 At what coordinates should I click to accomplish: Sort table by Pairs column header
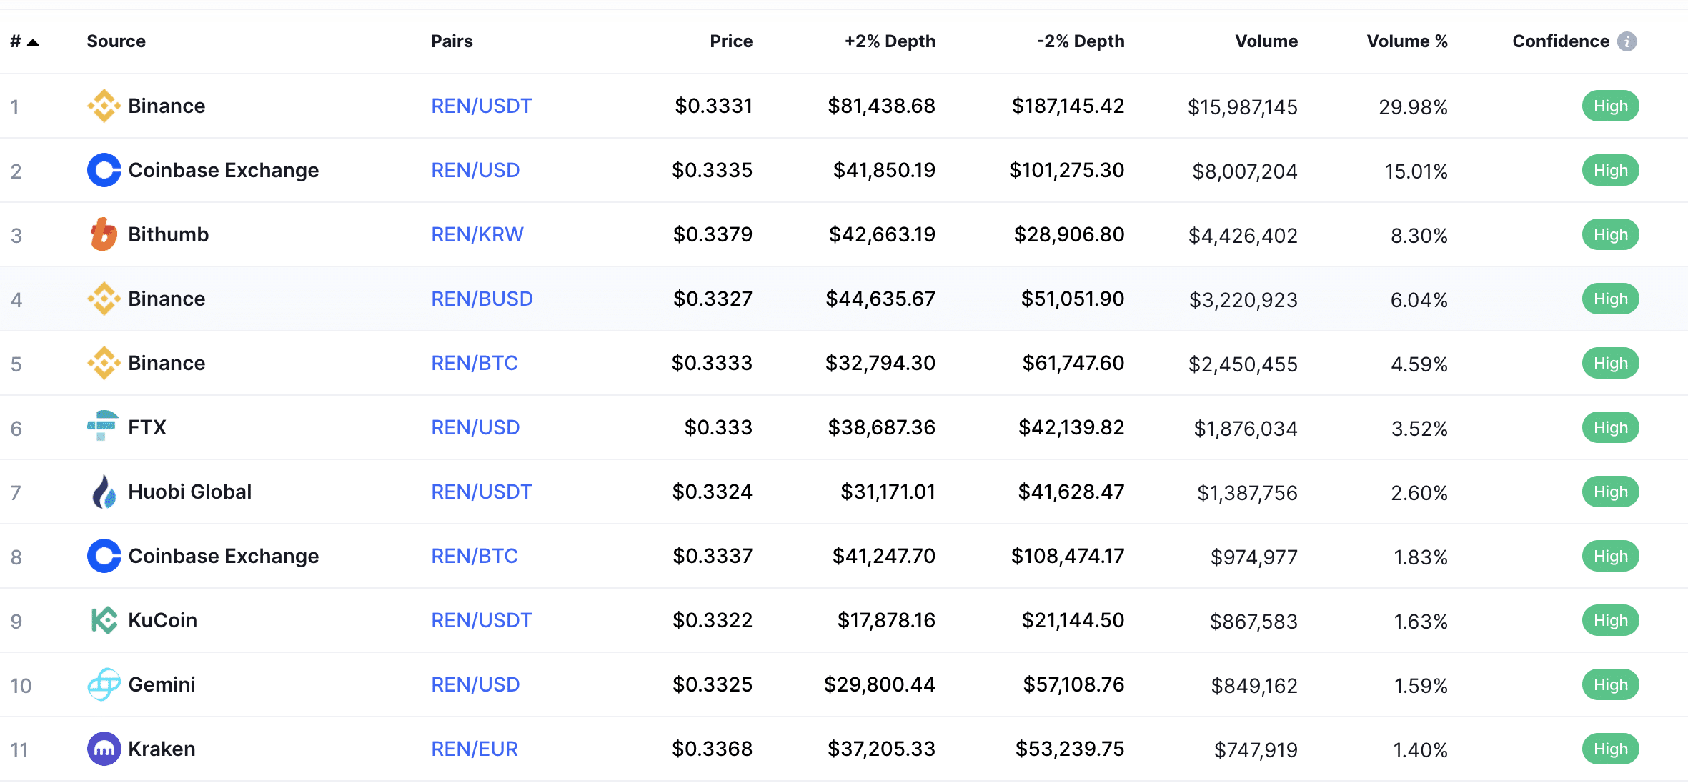coord(452,41)
